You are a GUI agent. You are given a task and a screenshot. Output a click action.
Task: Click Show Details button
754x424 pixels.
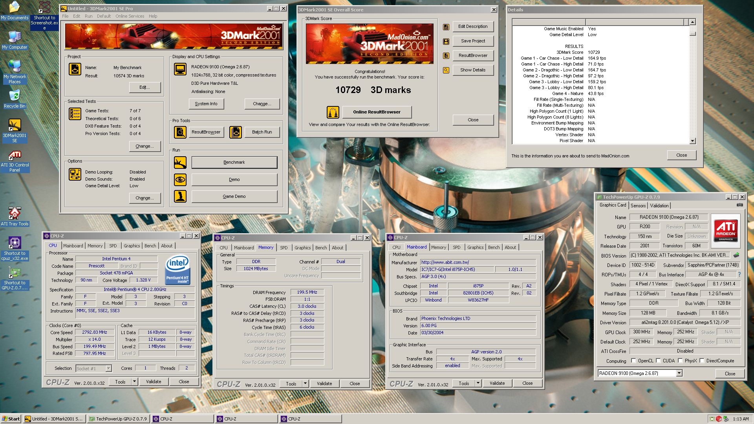pyautogui.click(x=473, y=70)
